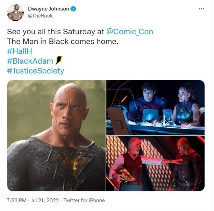This screenshot has height=211, width=214.
Task: Open the Twitter for iPhone source label
Action: 84,201
